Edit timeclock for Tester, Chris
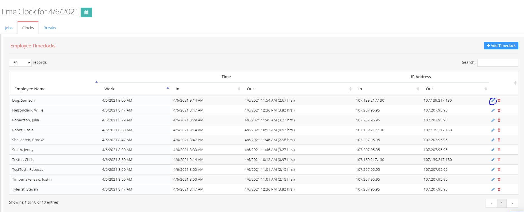 coord(493,160)
